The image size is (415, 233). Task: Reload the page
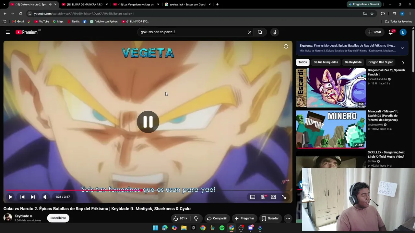pos(20,14)
